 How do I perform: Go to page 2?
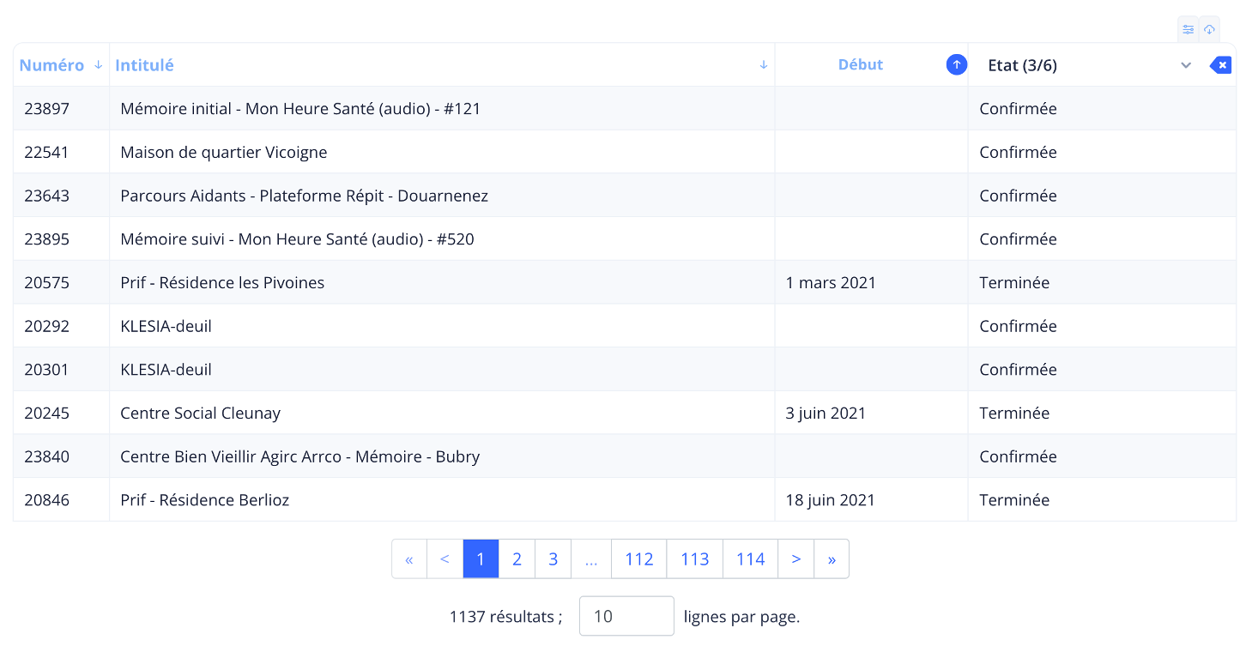(x=517, y=559)
